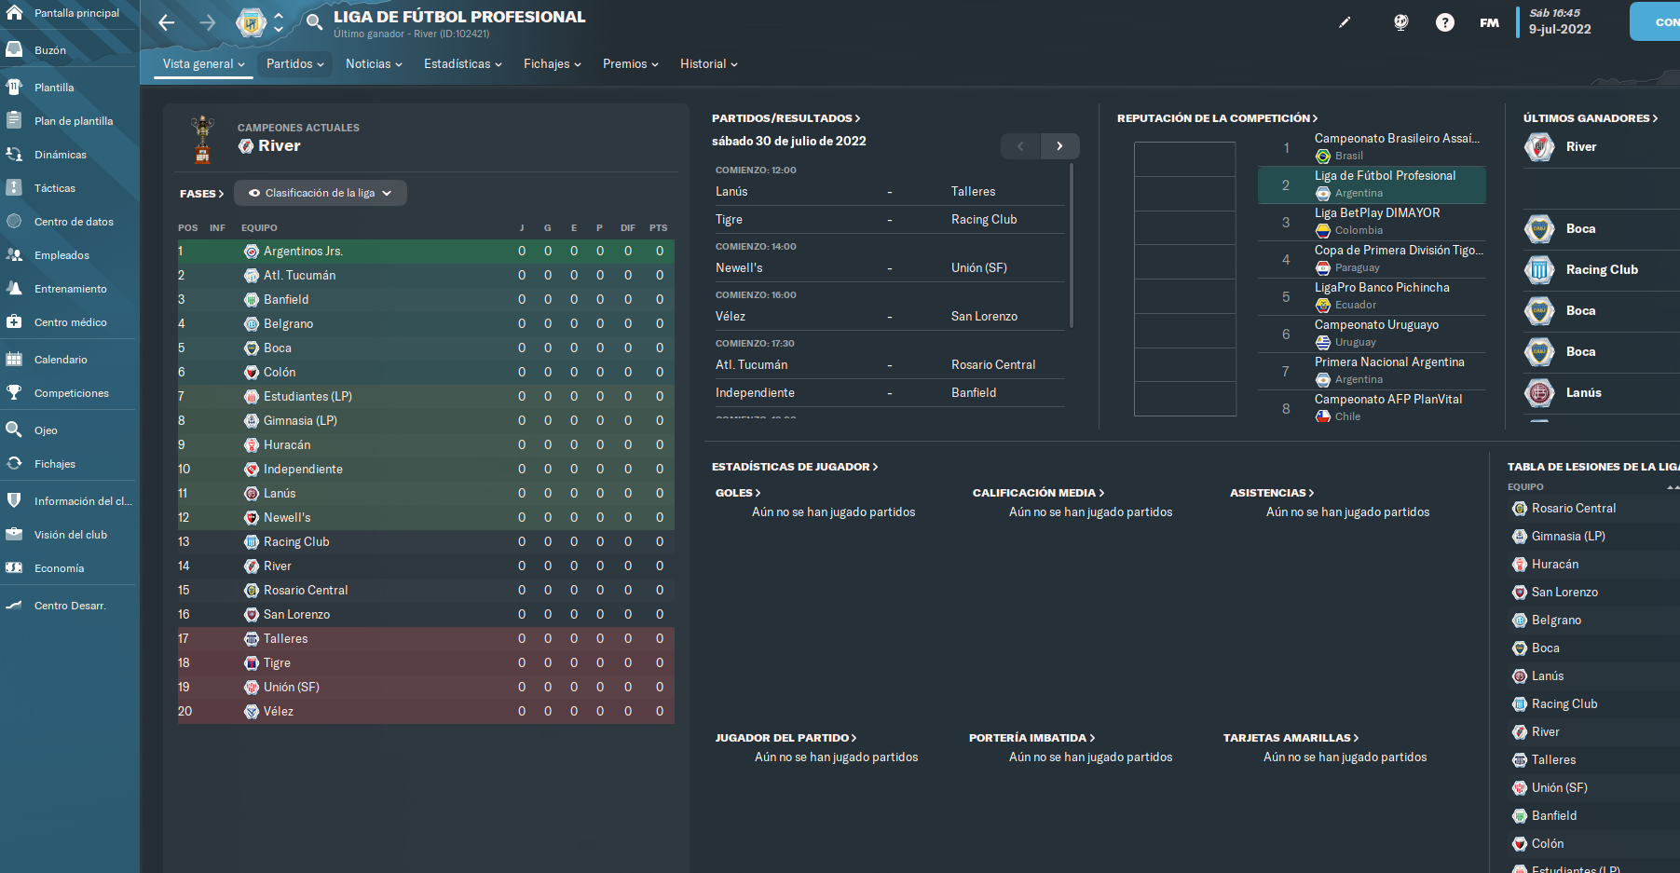This screenshot has height=873, width=1680.
Task: Open ÚLTIMOS GANADORES link
Action: pos(1590,118)
